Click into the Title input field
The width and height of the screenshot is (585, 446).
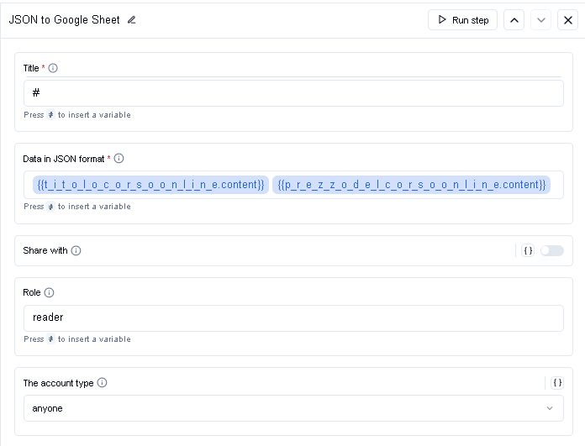[293, 93]
